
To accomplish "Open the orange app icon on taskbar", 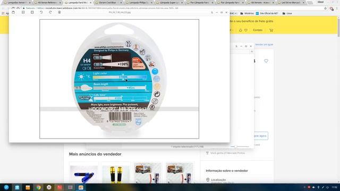I will coord(28,187).
